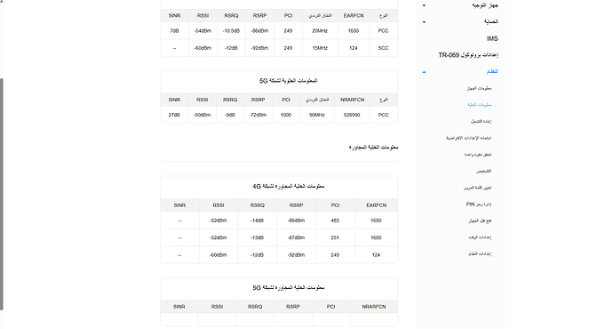Select the highlighted معلومات الخلية cell information item

[480, 105]
